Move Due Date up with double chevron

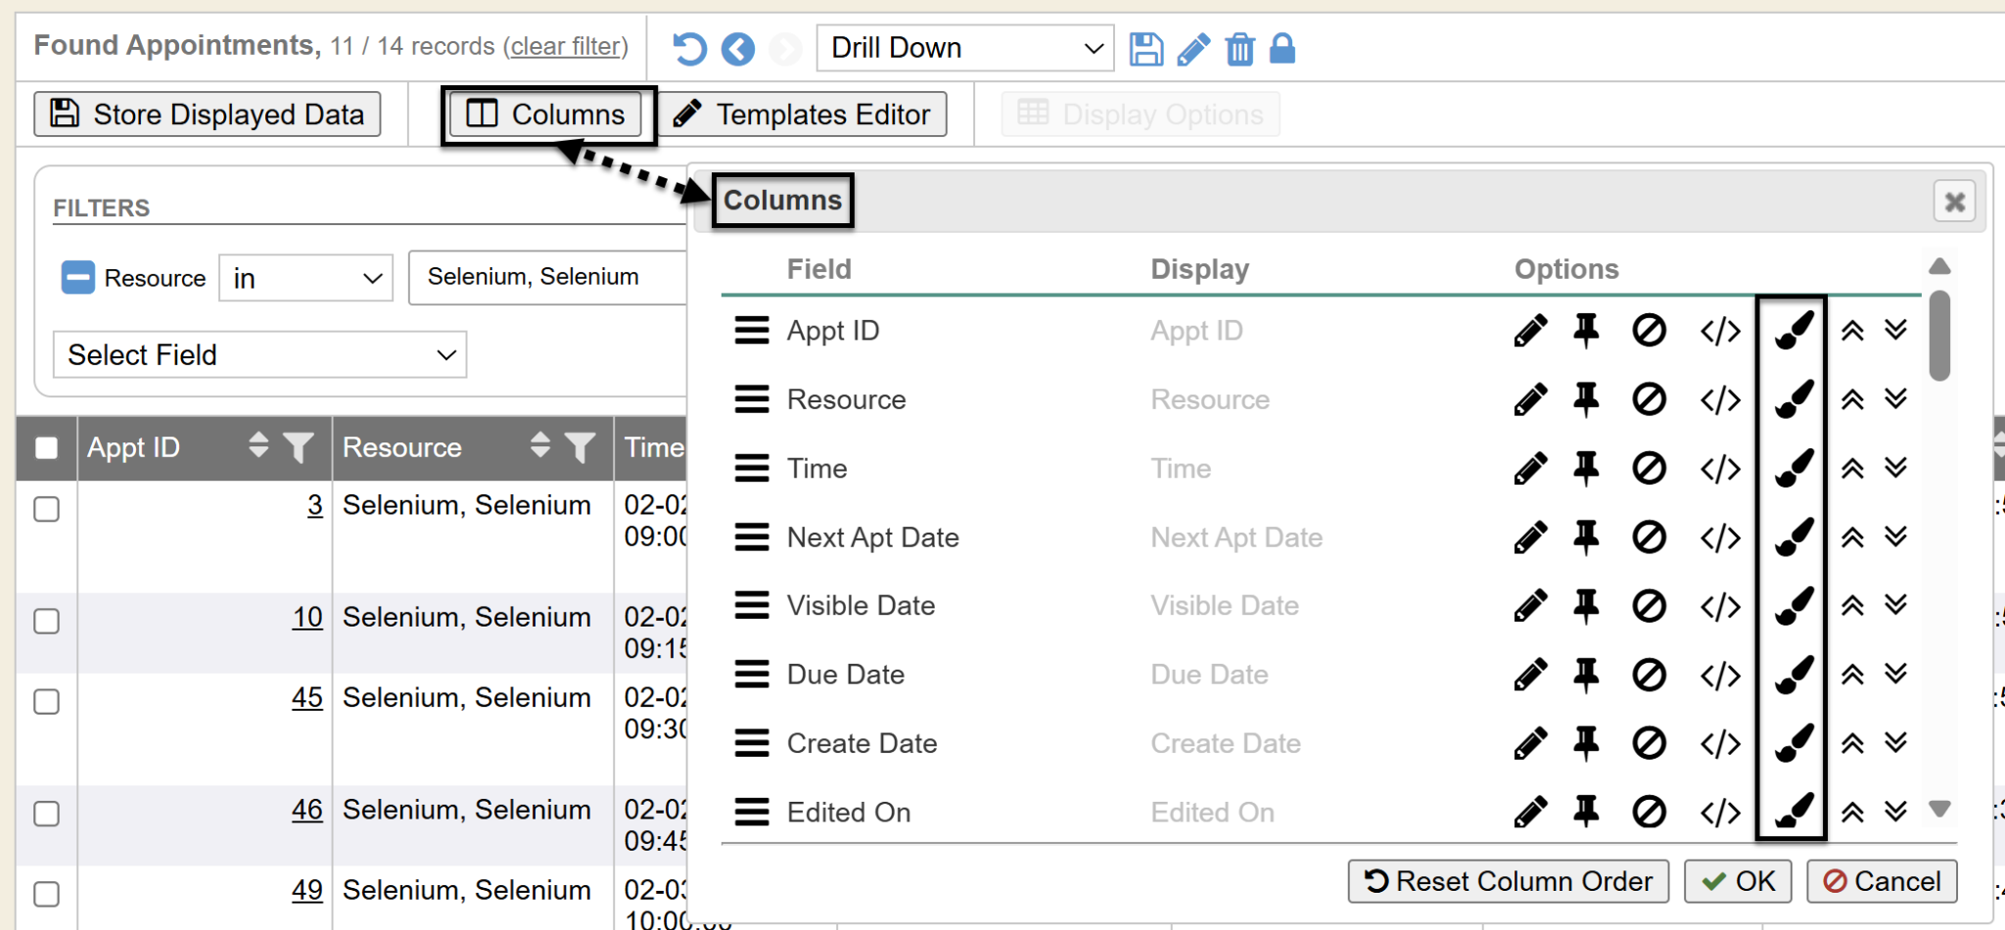[x=1851, y=674]
